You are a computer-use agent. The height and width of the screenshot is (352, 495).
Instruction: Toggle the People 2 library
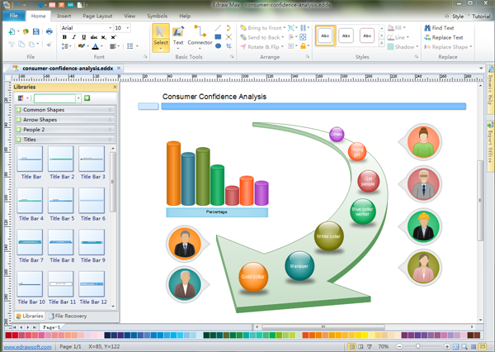coord(65,130)
